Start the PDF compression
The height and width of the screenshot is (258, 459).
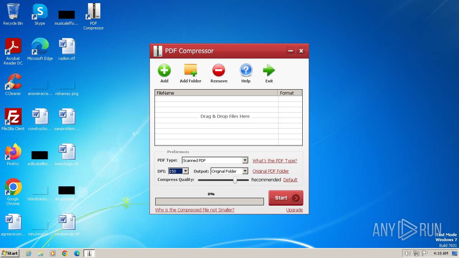pos(286,198)
